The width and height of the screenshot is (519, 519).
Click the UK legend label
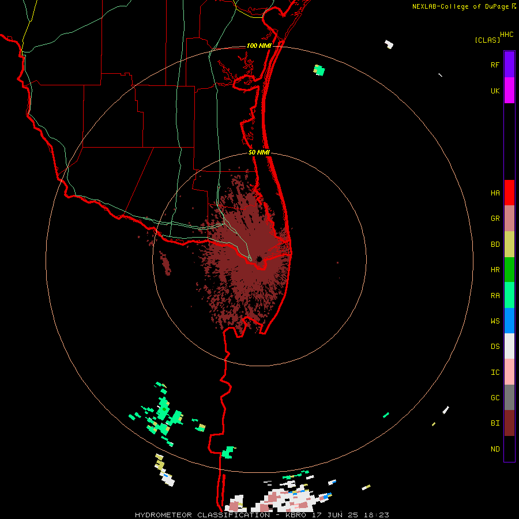pos(495,91)
